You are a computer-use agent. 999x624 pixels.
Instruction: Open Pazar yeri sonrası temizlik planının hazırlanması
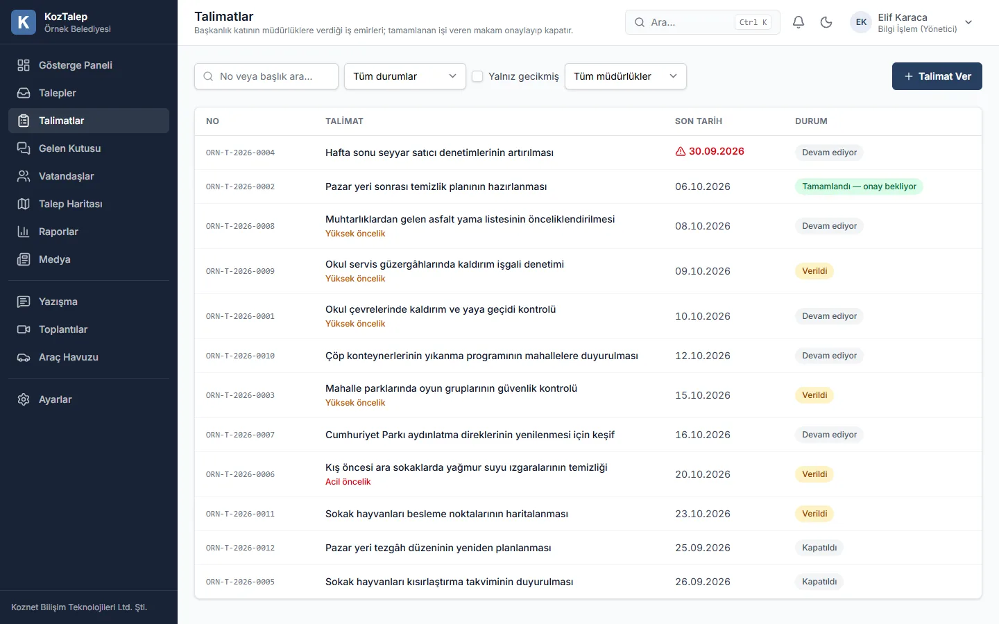coord(436,187)
